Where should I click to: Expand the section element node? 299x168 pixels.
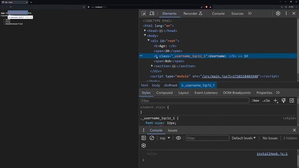(152, 66)
